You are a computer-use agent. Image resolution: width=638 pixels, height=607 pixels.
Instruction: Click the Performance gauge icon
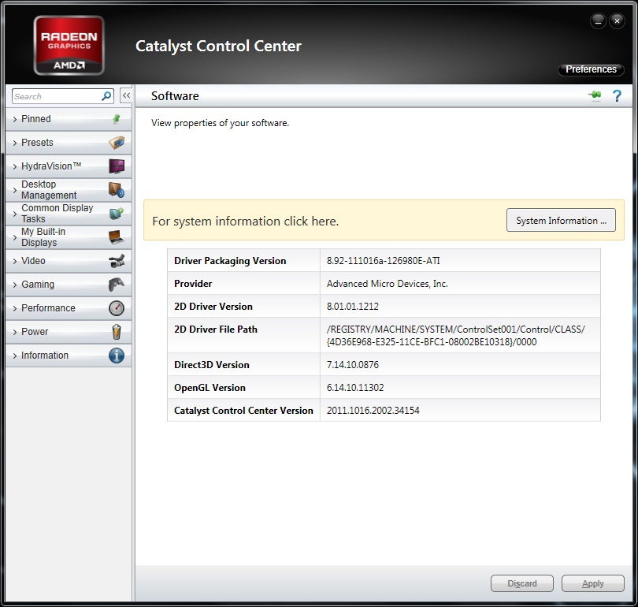click(117, 307)
